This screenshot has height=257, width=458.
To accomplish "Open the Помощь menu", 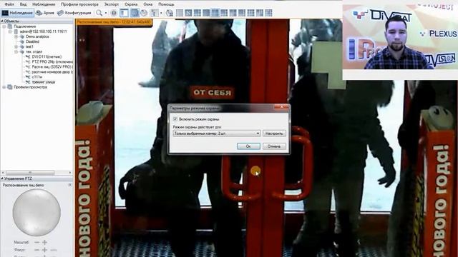I will [166, 4].
